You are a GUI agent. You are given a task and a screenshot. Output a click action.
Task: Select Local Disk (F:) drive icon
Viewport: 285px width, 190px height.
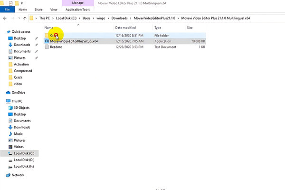[x=10, y=167]
